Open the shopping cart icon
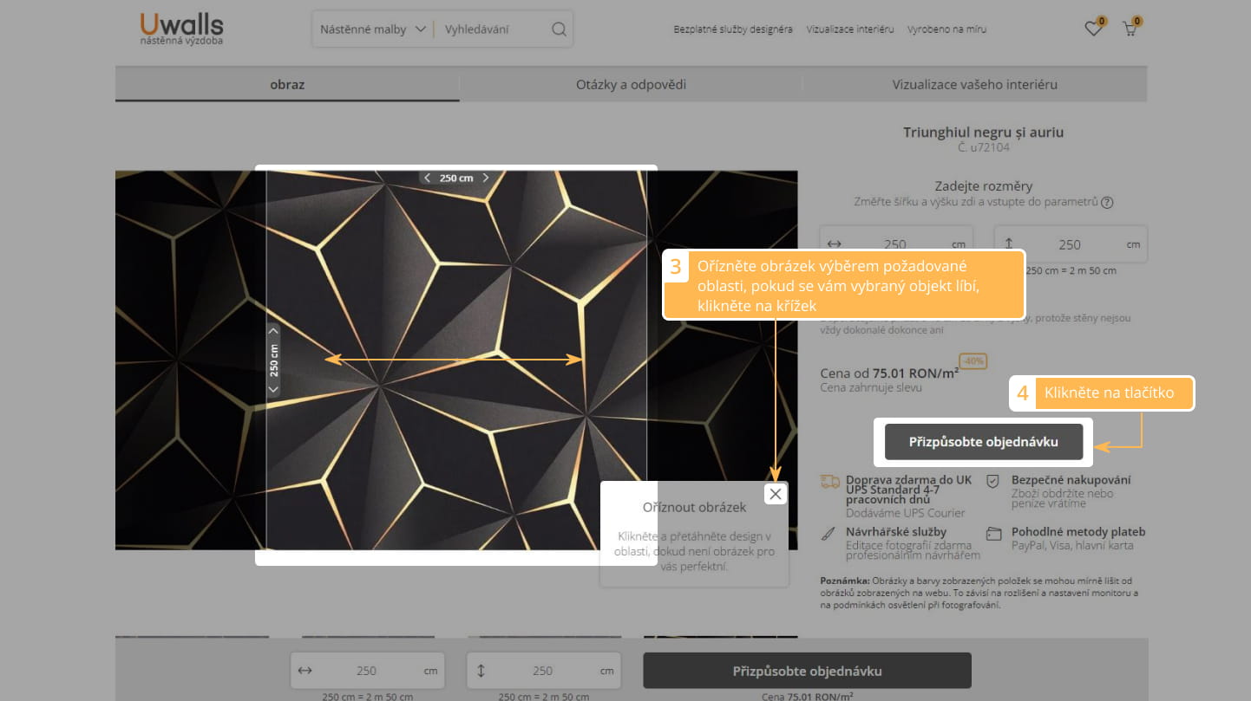This screenshot has width=1251, height=701. coord(1130,29)
